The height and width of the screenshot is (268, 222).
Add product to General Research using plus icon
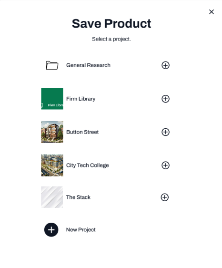[x=165, y=65]
